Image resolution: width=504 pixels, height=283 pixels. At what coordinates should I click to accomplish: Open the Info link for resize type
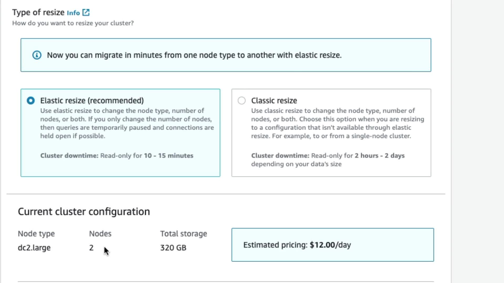pyautogui.click(x=73, y=13)
